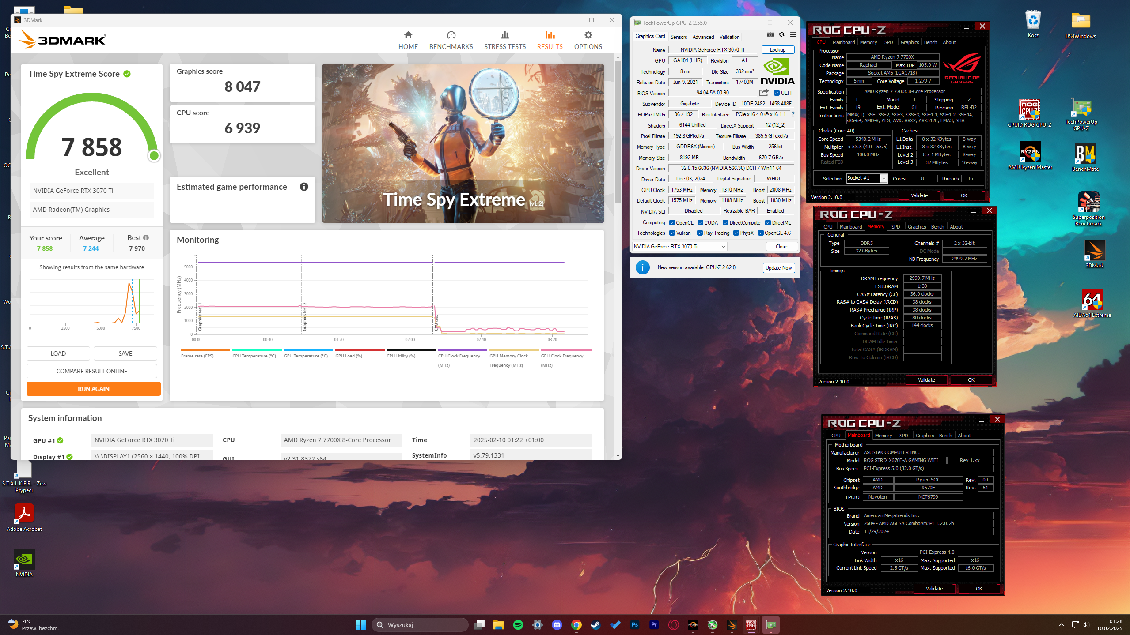Switch to the Validation tab in GPU-Z
Viewport: 1130px width, 635px height.
pyautogui.click(x=729, y=37)
